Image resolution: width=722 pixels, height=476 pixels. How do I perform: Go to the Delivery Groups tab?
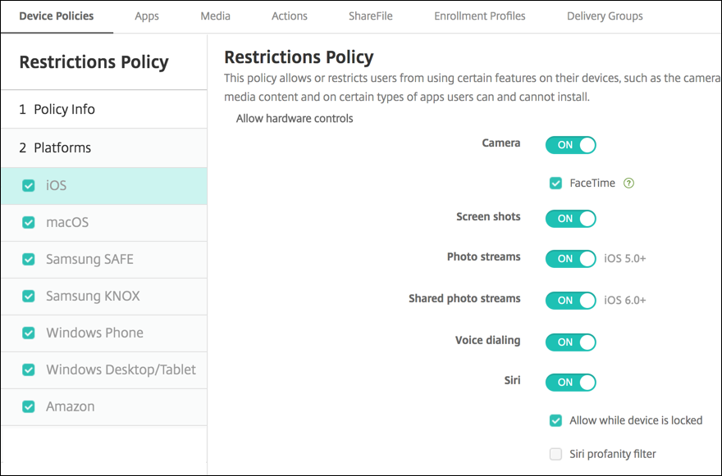click(605, 16)
